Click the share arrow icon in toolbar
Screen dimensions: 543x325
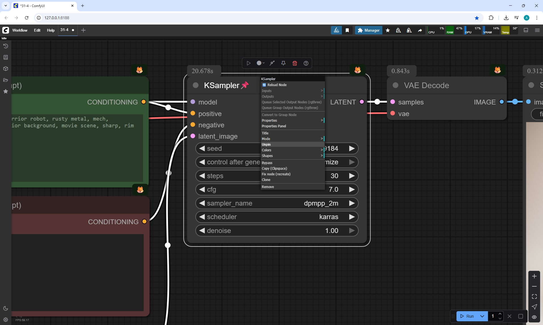pos(420,30)
